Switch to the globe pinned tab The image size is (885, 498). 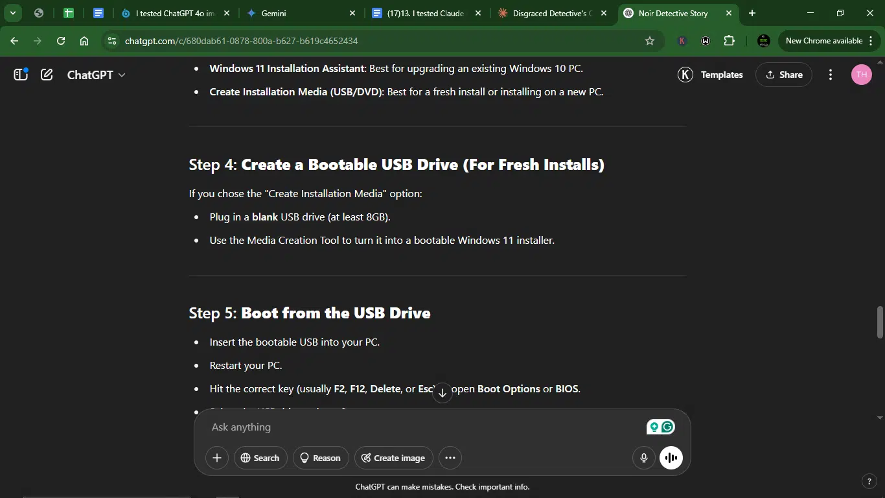[x=39, y=13]
